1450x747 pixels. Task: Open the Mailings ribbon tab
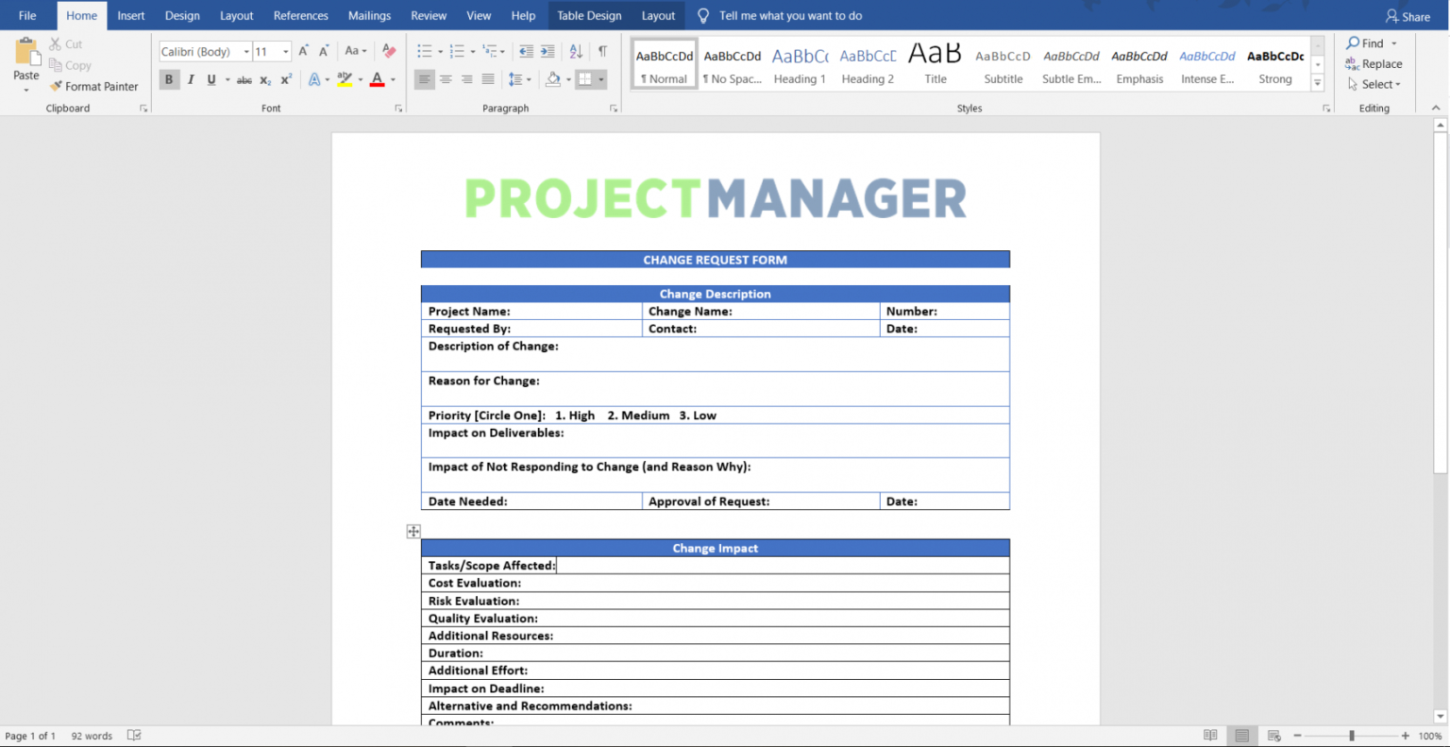point(369,15)
